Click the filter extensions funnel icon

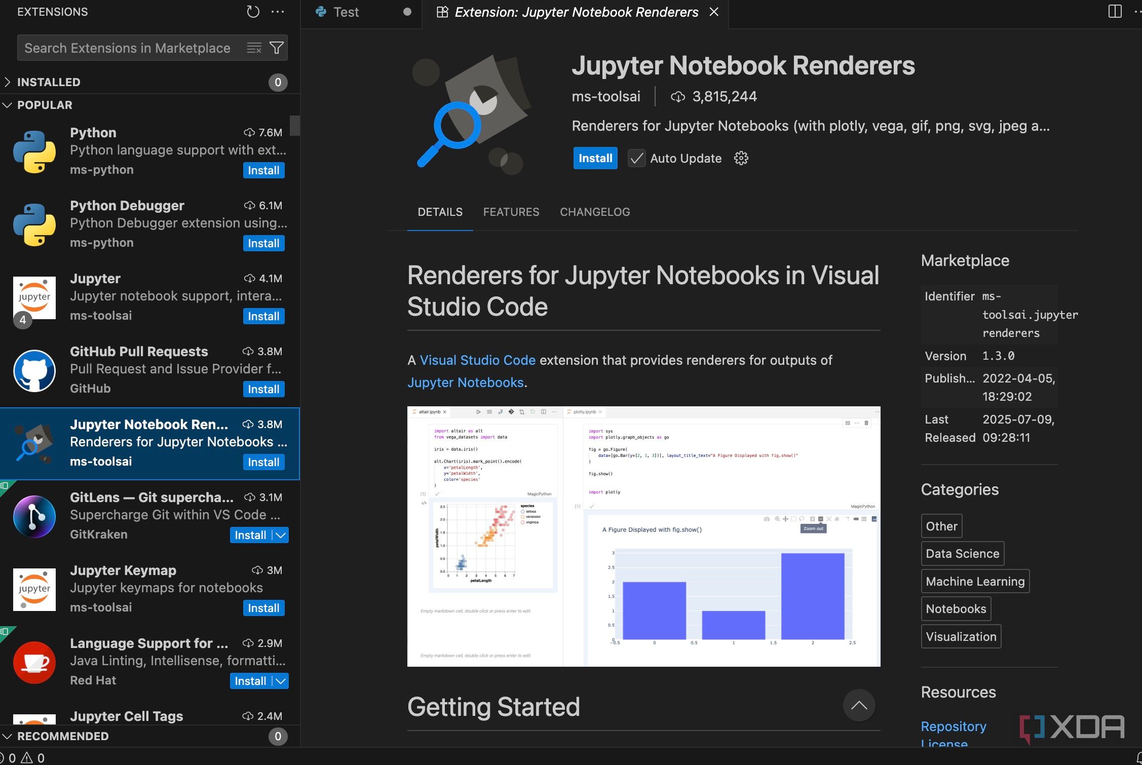[277, 48]
